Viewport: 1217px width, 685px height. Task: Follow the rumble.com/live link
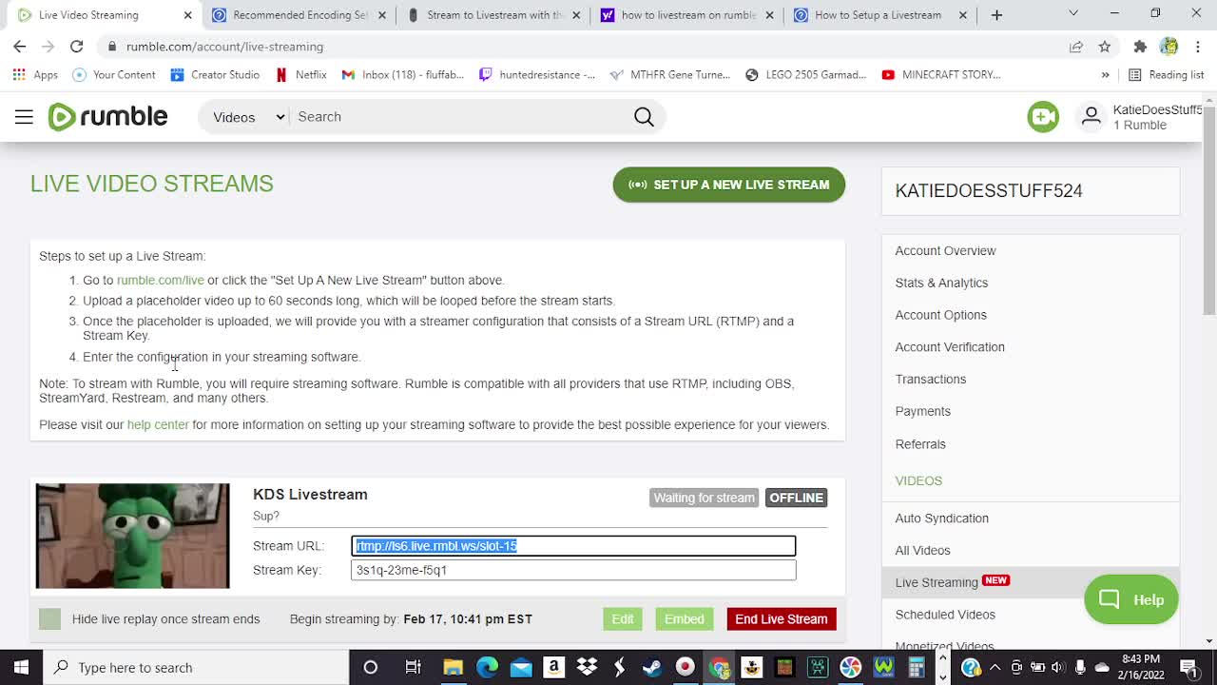click(x=160, y=281)
